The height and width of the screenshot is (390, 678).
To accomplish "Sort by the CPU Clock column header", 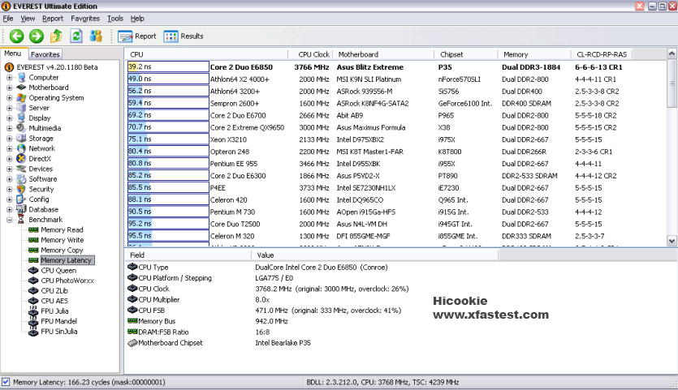I will pyautogui.click(x=310, y=54).
